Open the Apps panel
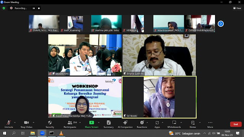The width and height of the screenshot is (244, 137). pos(157,124)
